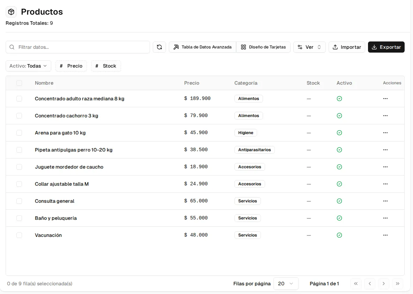The image size is (413, 294).
Task: Open the Concentrado cachorro 3 kg product
Action: pos(66,116)
